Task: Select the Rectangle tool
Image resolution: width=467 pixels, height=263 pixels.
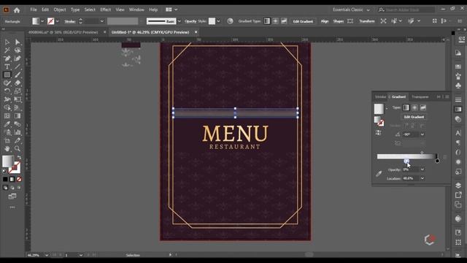Action: click(7, 75)
